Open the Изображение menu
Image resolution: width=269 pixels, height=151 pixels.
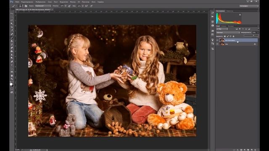click(x=40, y=2)
